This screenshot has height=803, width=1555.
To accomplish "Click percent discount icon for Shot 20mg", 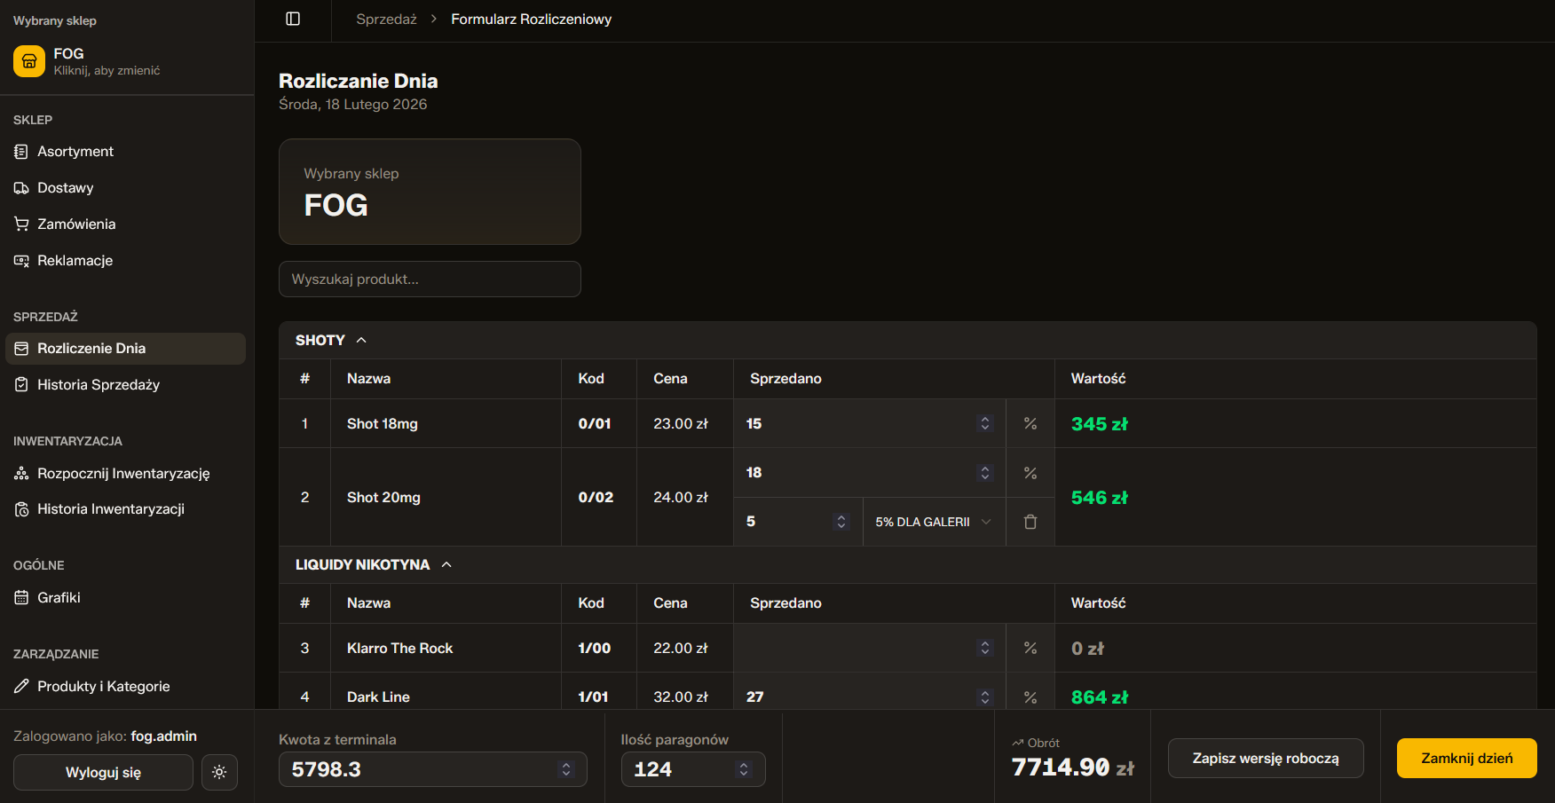I will pos(1030,473).
